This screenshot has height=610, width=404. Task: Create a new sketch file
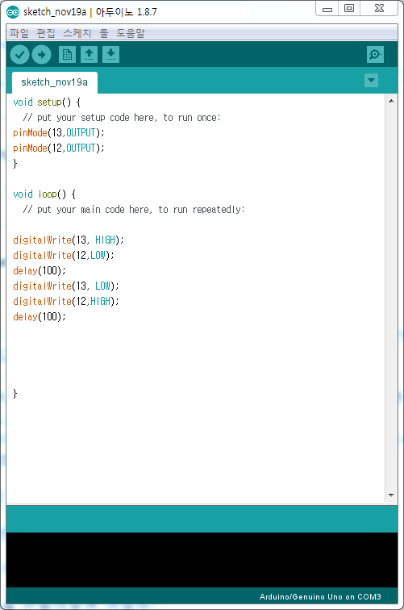(x=67, y=55)
